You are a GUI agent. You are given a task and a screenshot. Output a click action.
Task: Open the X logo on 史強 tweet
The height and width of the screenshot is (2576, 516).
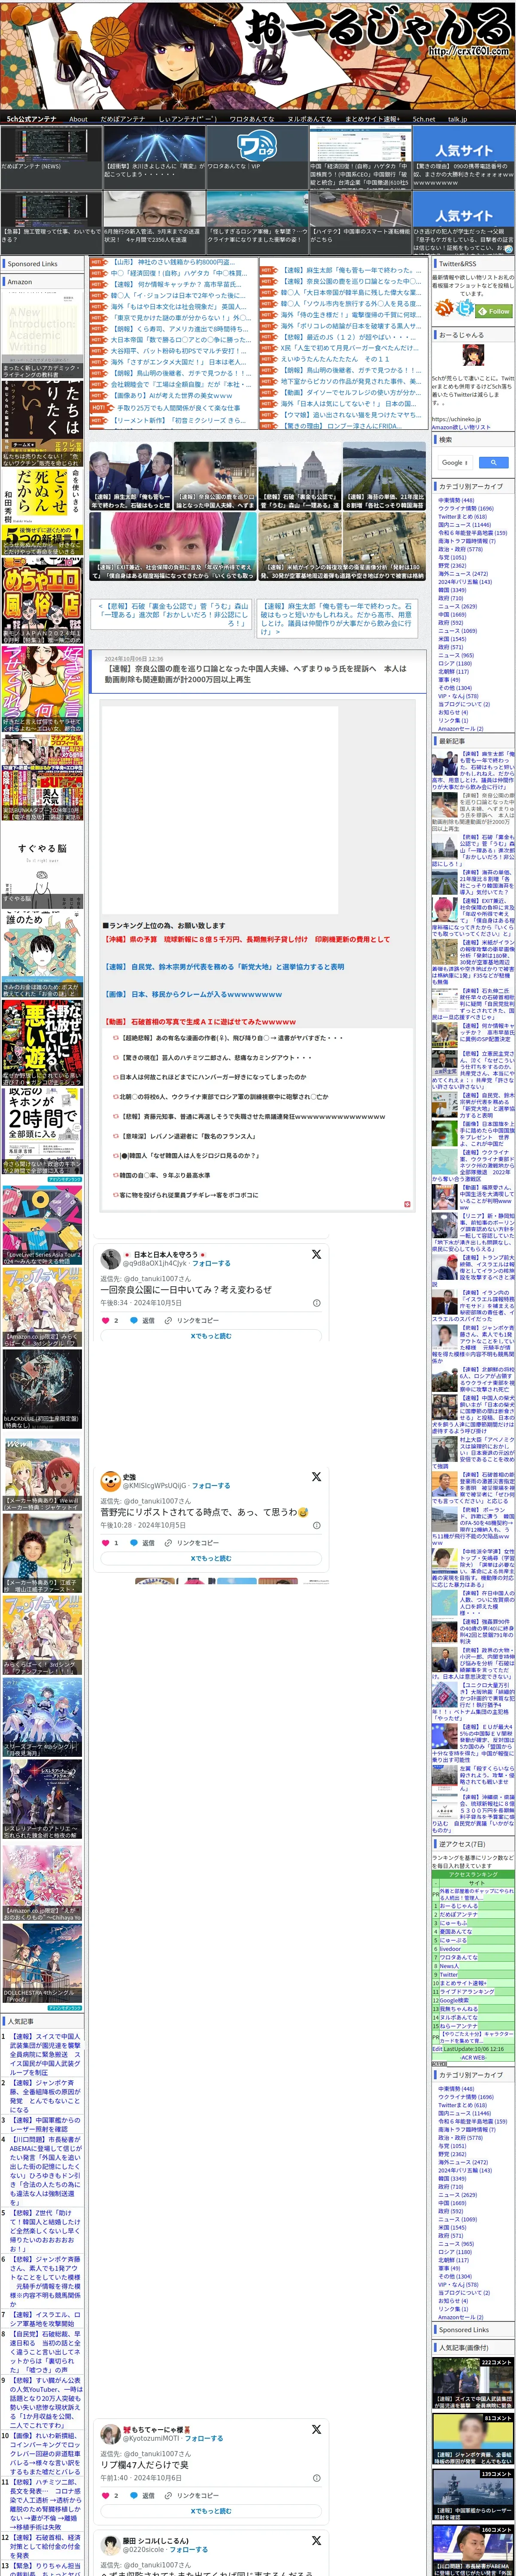(x=316, y=1476)
